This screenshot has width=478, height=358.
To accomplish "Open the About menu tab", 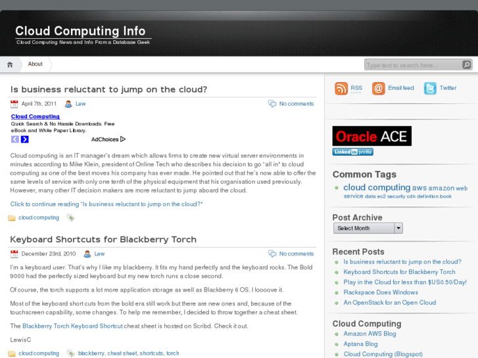I will (35, 64).
